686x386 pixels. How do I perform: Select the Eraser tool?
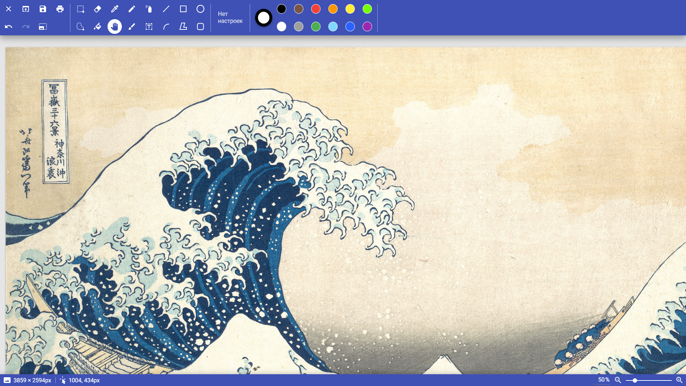(x=98, y=9)
